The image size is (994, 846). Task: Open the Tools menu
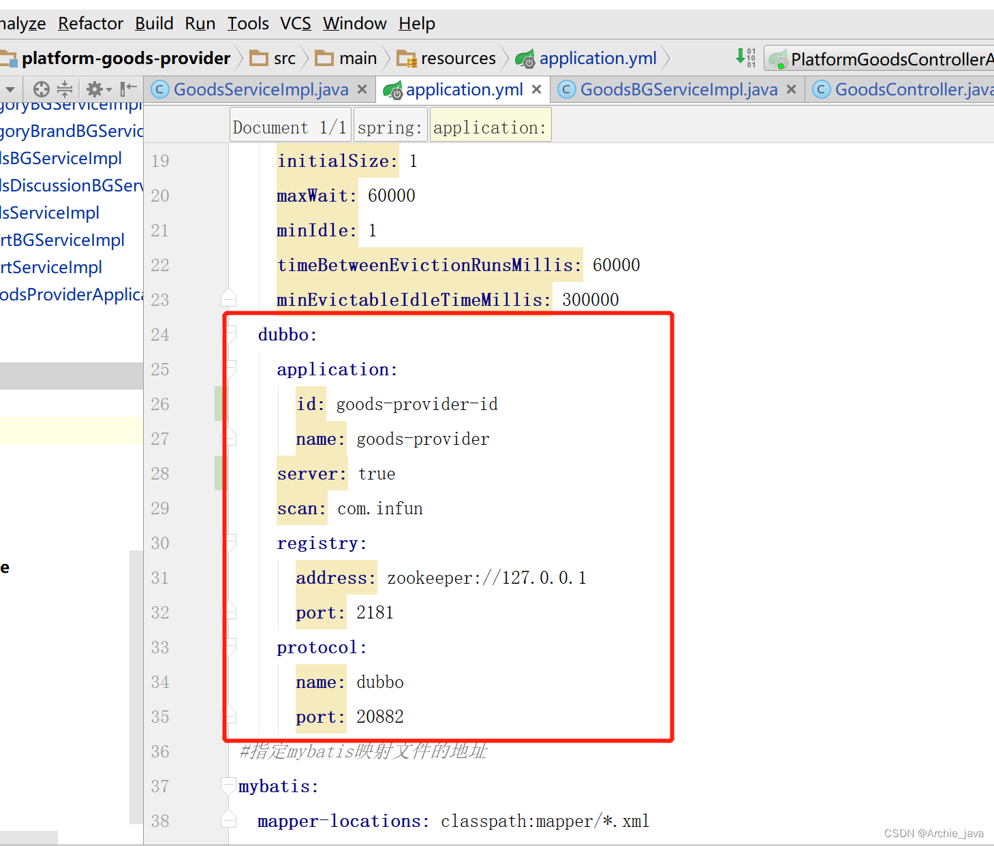[x=248, y=24]
